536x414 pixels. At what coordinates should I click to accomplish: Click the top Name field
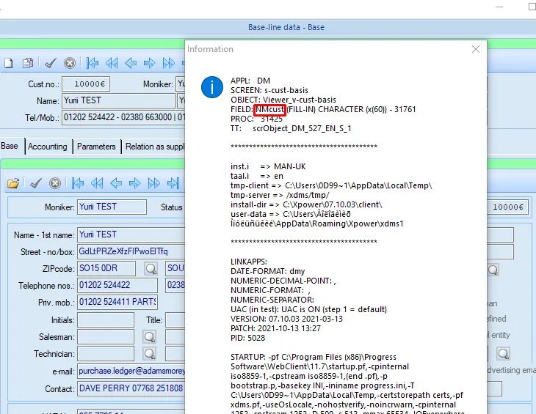point(118,100)
